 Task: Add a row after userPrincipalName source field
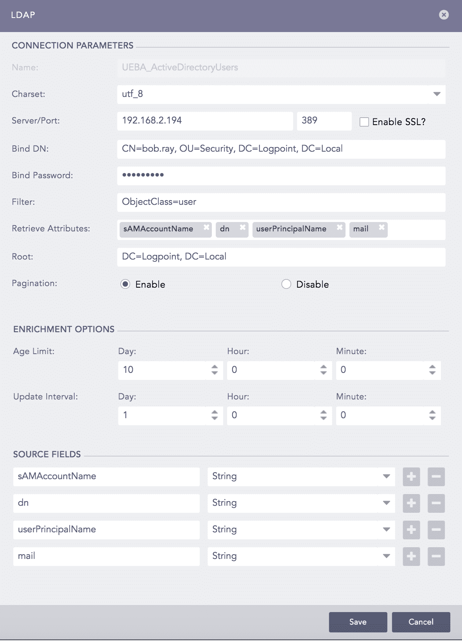(411, 530)
